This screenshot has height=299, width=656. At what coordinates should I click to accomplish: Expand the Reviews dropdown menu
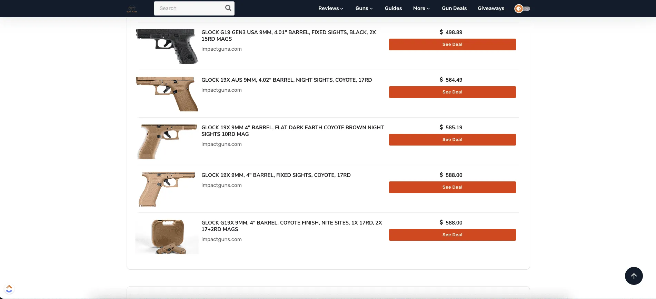click(330, 8)
